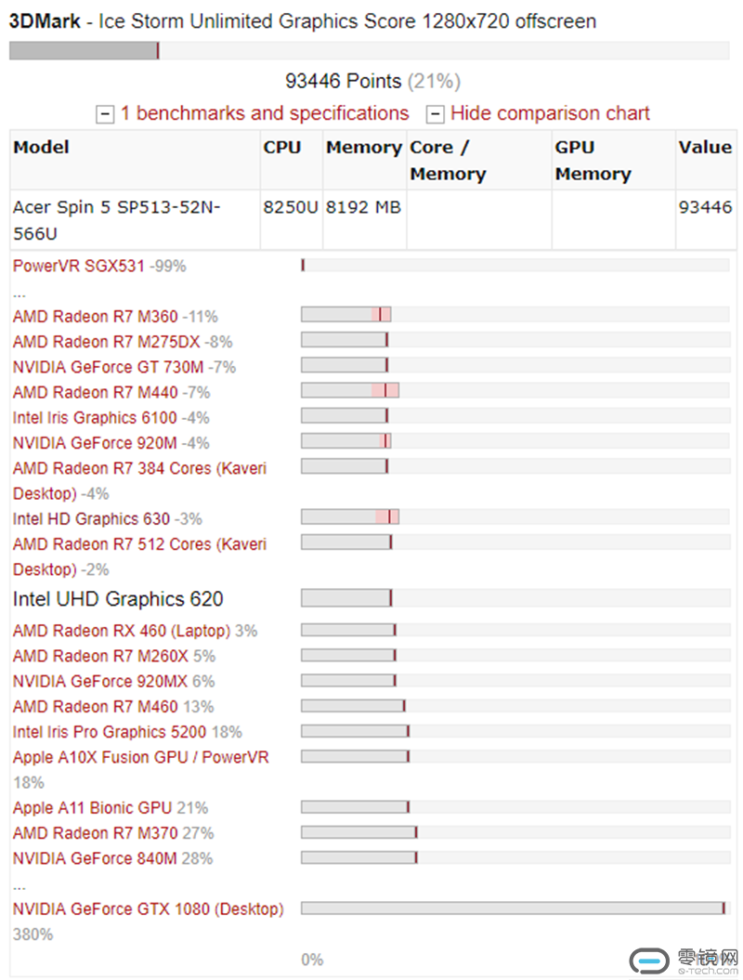Click the Hide comparison chart link

(550, 113)
